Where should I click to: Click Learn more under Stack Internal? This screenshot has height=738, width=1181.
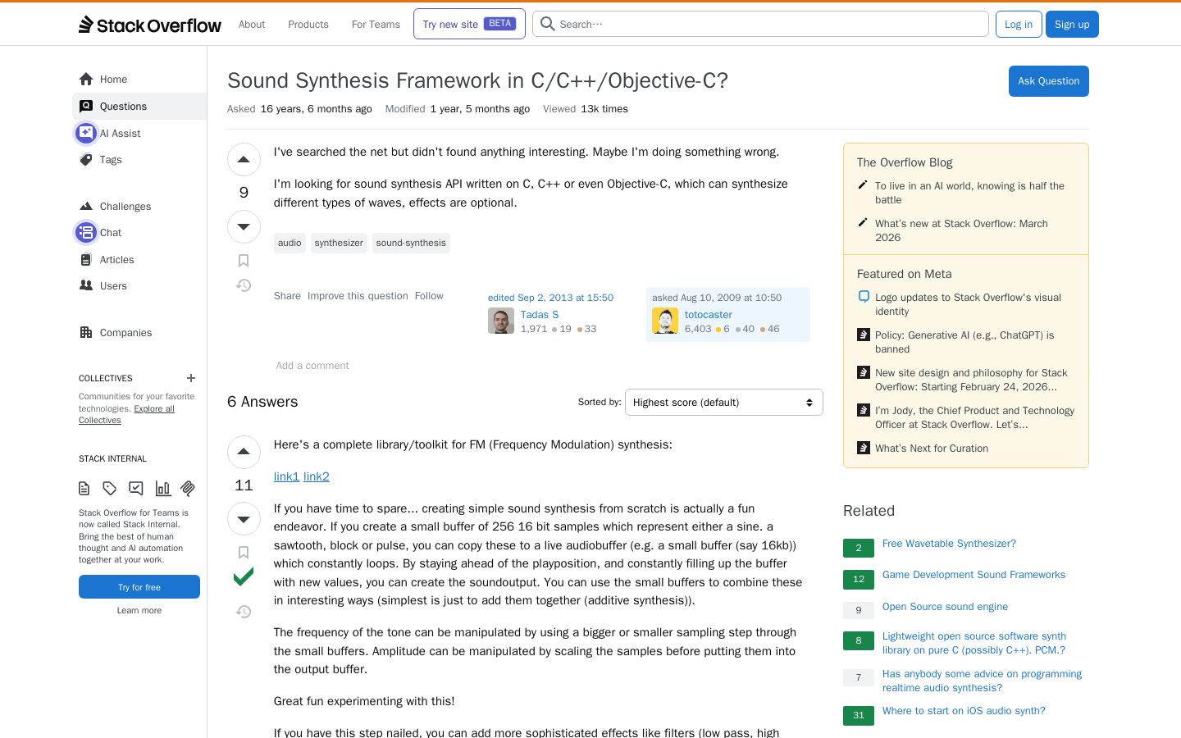(139, 610)
